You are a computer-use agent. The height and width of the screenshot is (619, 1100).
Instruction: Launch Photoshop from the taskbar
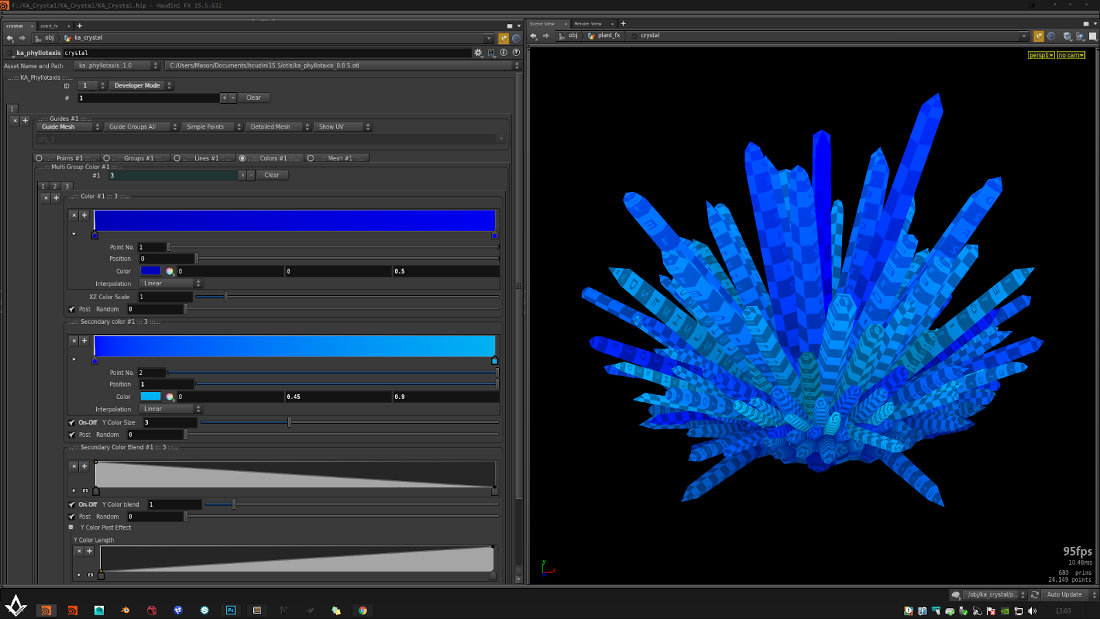pyautogui.click(x=231, y=610)
